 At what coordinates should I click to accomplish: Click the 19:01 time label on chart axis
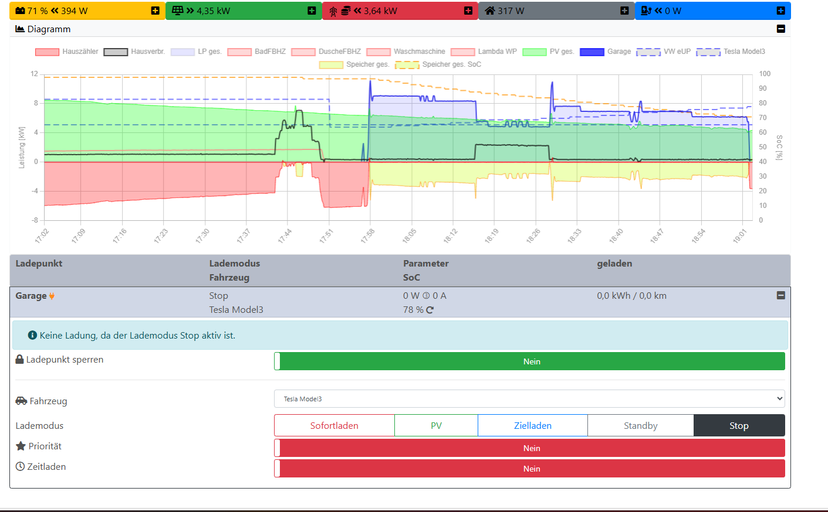(x=740, y=236)
